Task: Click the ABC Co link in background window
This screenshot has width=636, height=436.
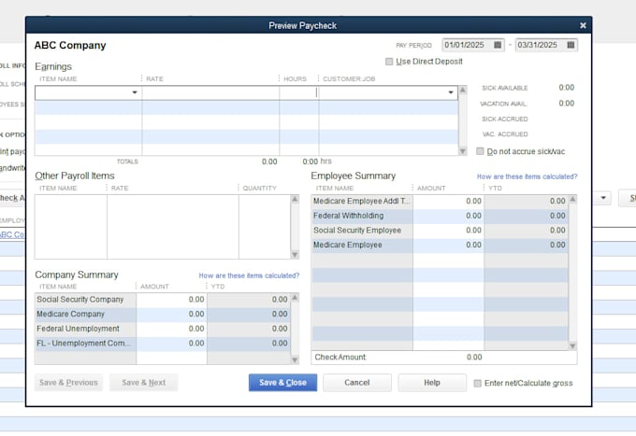Action: (x=12, y=234)
